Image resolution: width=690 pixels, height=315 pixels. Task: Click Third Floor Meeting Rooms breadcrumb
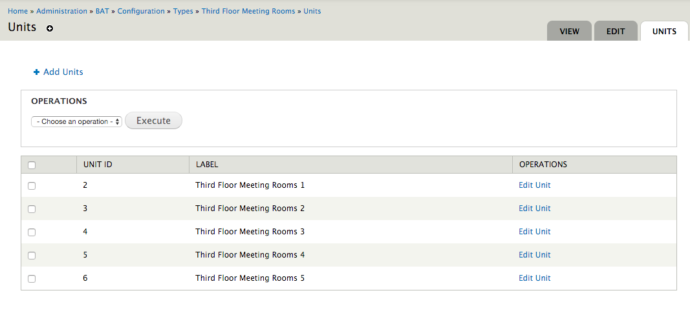click(248, 11)
